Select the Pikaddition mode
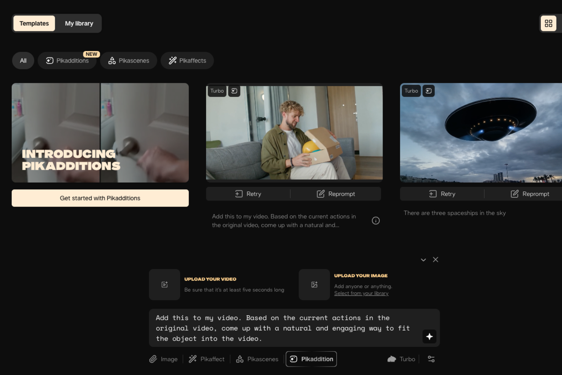This screenshot has width=562, height=375. [311, 359]
